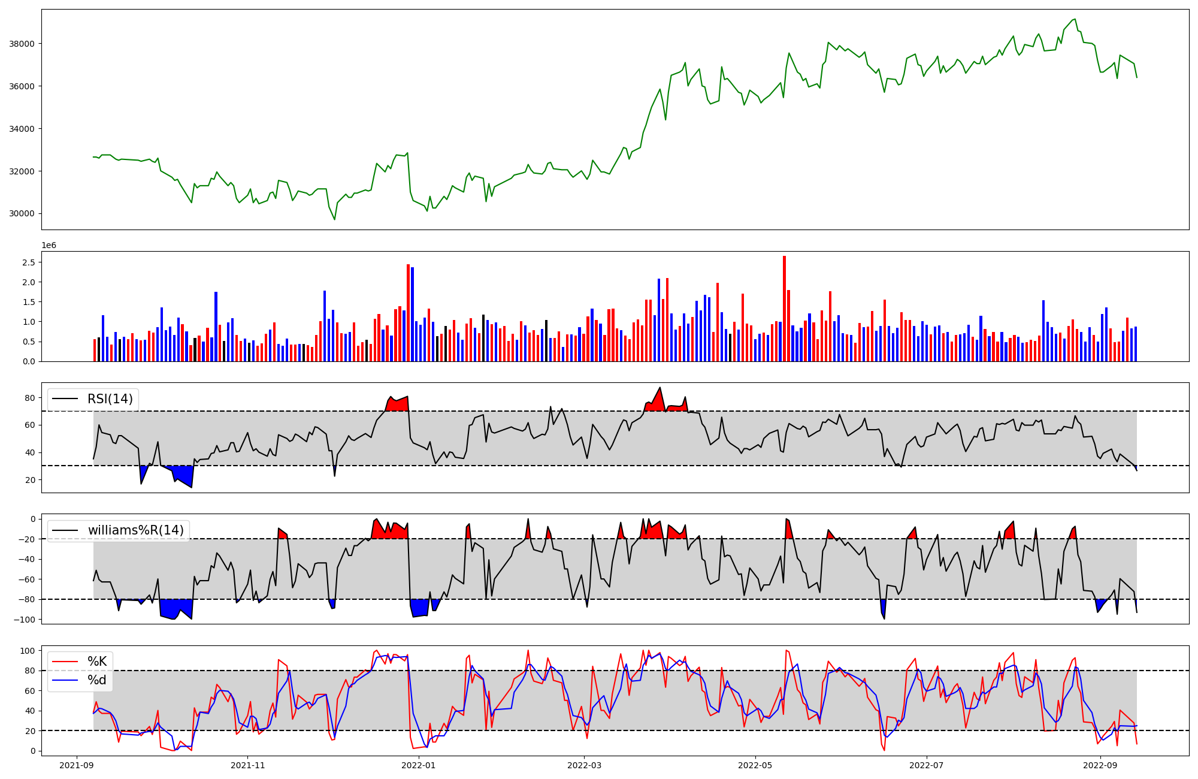Select the 2022-09 x-axis tick label
1198x779 pixels.
pyautogui.click(x=1100, y=765)
